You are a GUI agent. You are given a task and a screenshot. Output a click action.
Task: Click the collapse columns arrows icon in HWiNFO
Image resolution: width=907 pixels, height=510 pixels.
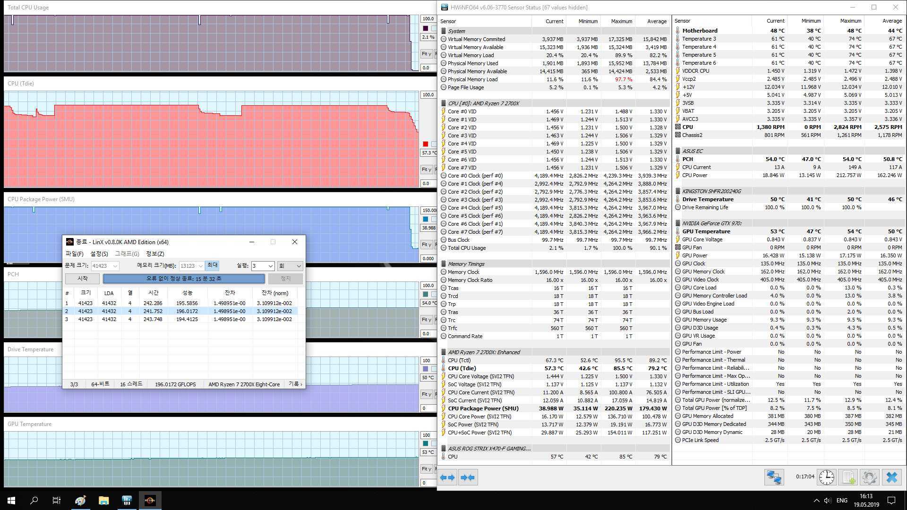(468, 477)
